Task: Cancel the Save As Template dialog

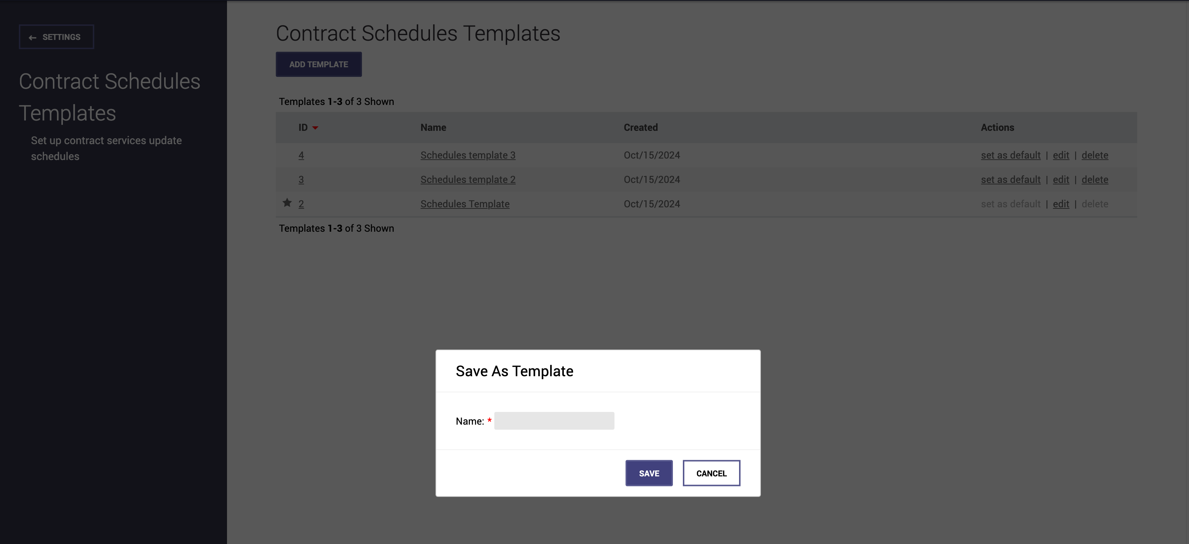Action: coord(711,473)
